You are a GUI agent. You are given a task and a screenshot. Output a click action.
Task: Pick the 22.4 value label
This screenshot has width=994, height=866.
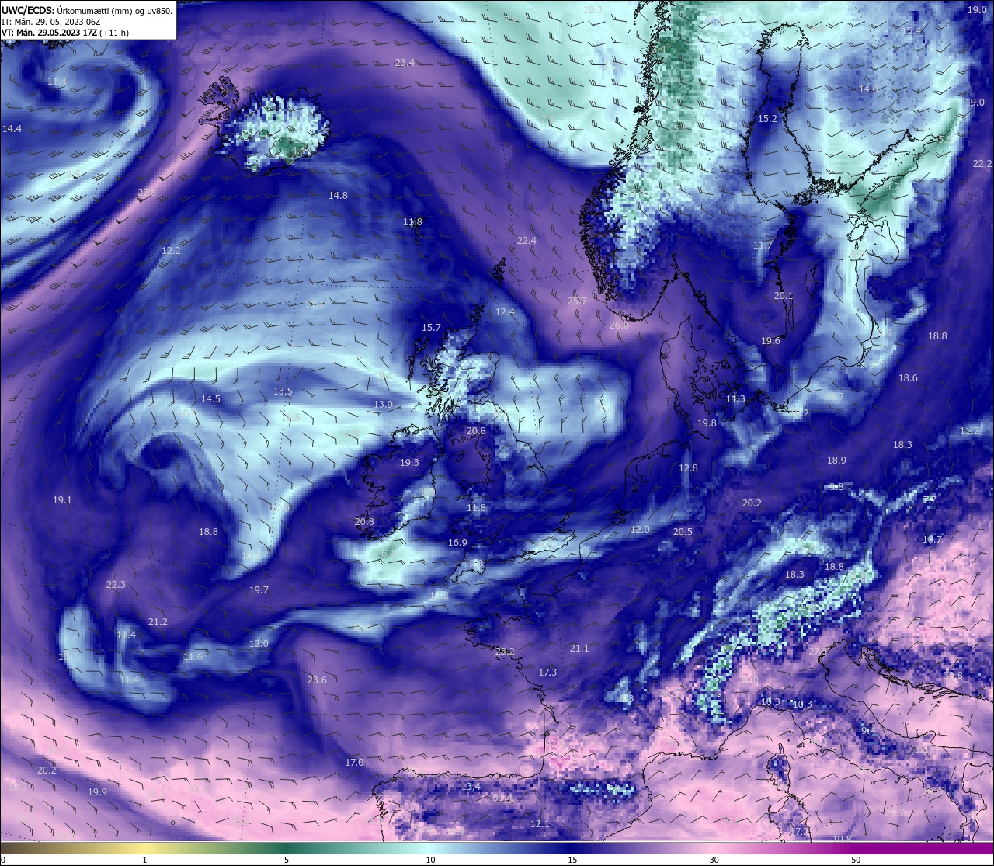[527, 241]
